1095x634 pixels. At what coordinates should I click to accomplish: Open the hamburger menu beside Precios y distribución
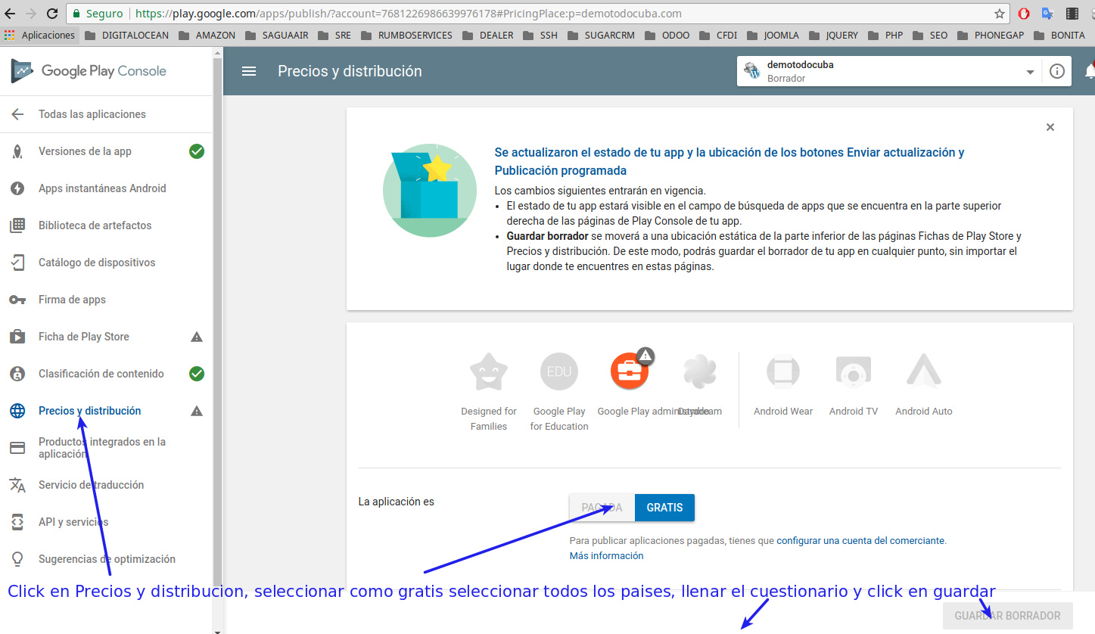click(x=248, y=71)
